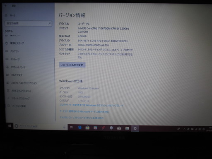Open ストレージ settings
The width and height of the screenshot is (212, 159).
[x=15, y=59]
